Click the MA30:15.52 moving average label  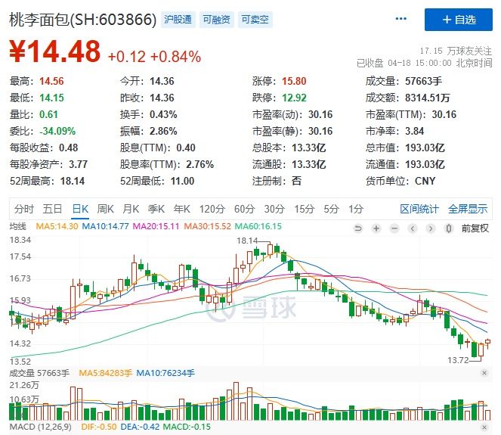coord(207,226)
